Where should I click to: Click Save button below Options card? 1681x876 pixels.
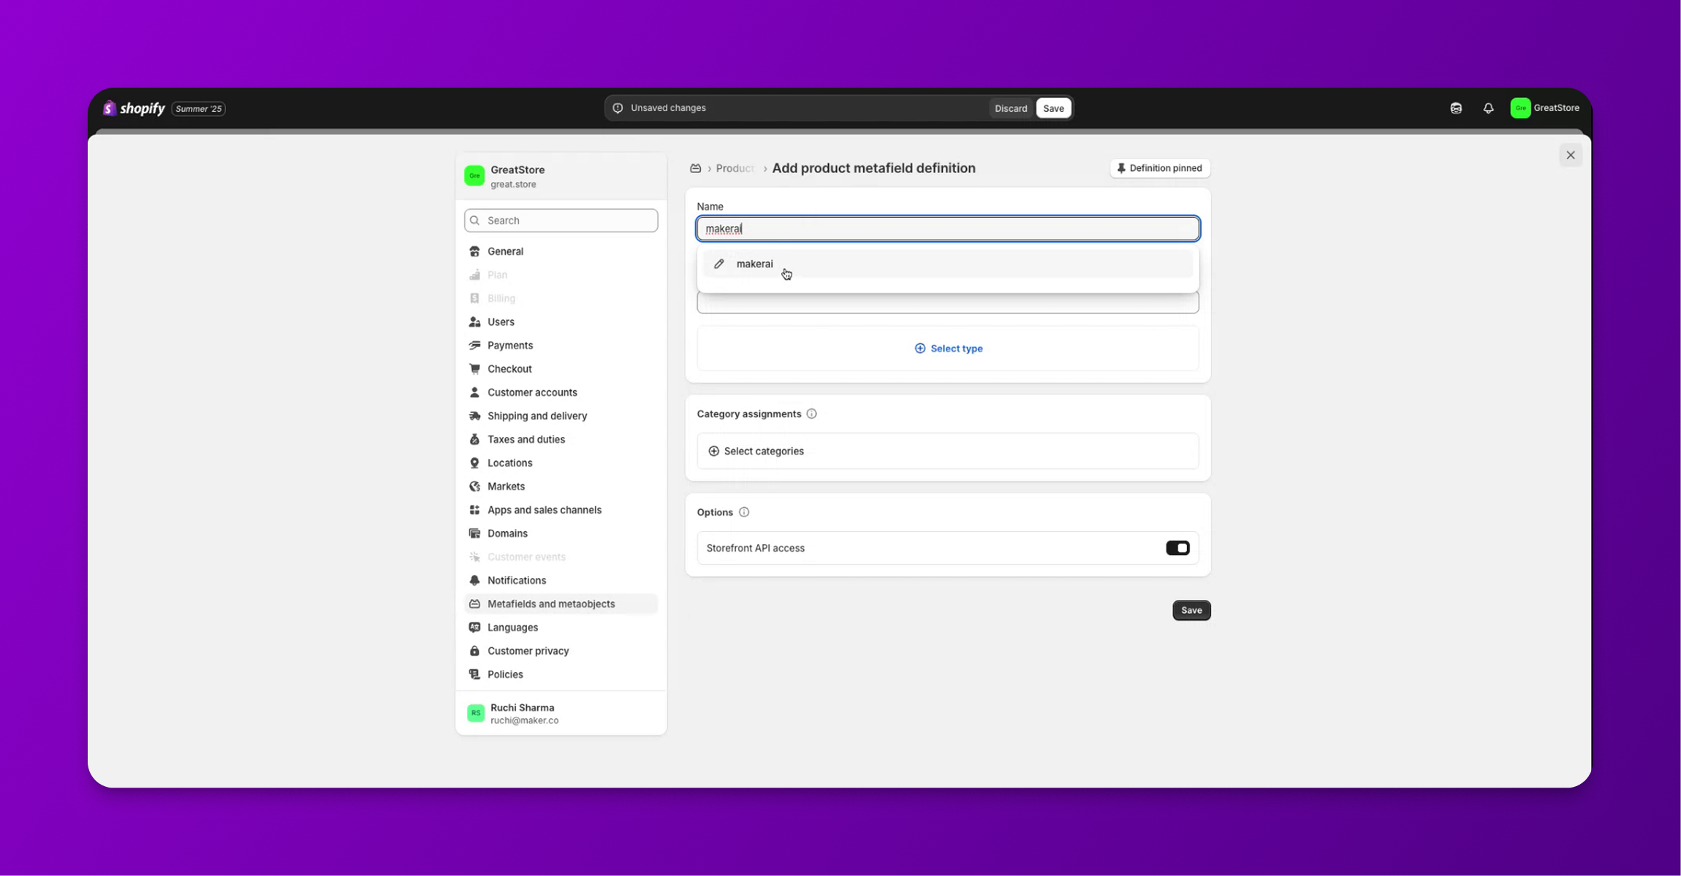pos(1191,610)
